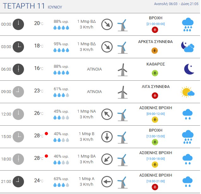Click the humidity drops under 95% υγρ.
Viewport: 201px width, 194px height.
[x=61, y=50]
